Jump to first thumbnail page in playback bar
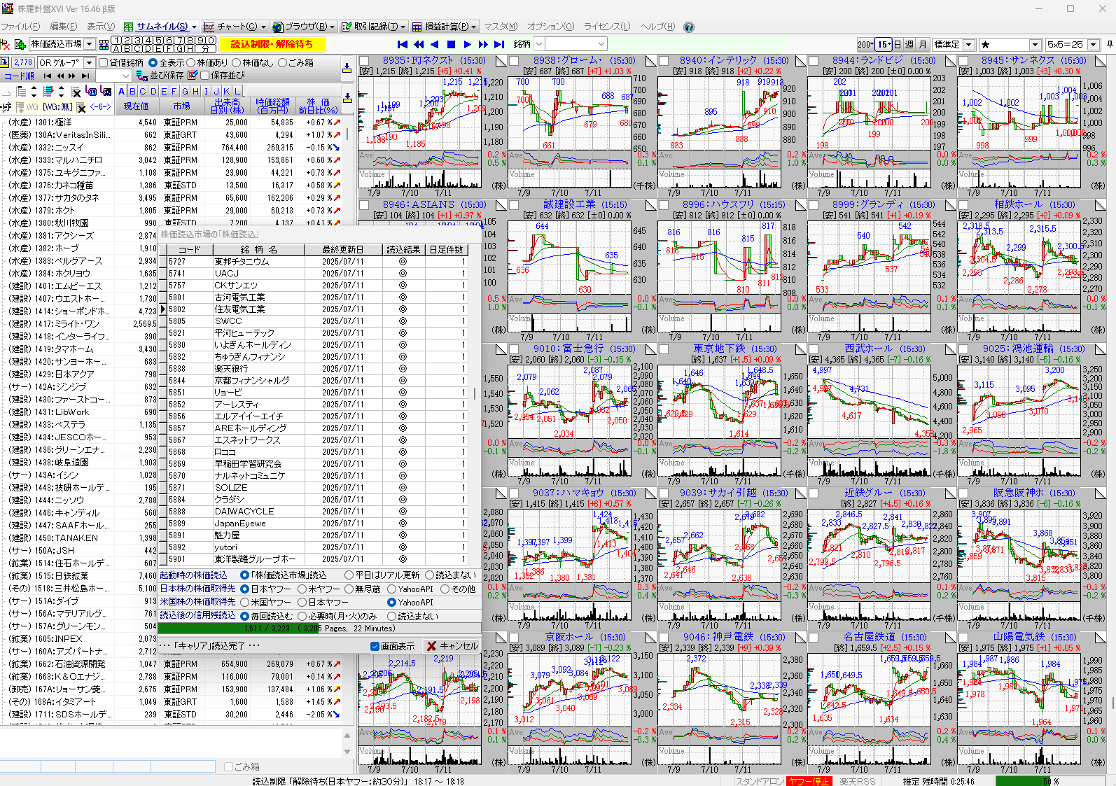This screenshot has width=1116, height=786. click(x=403, y=44)
